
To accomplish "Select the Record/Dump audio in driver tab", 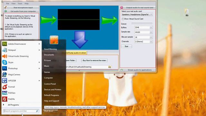I will (76, 53).
